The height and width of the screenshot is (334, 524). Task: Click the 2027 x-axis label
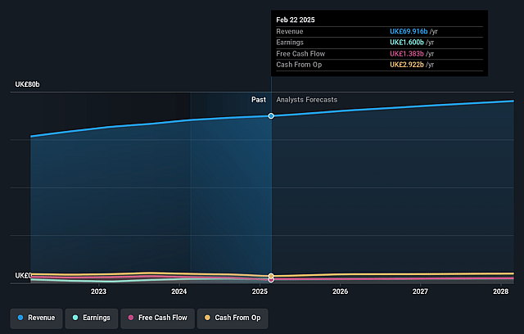tap(420, 291)
